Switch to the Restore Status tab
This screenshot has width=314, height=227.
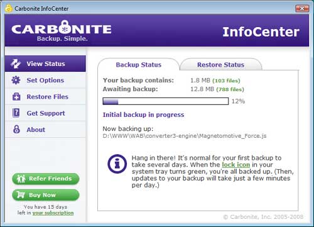click(x=221, y=65)
